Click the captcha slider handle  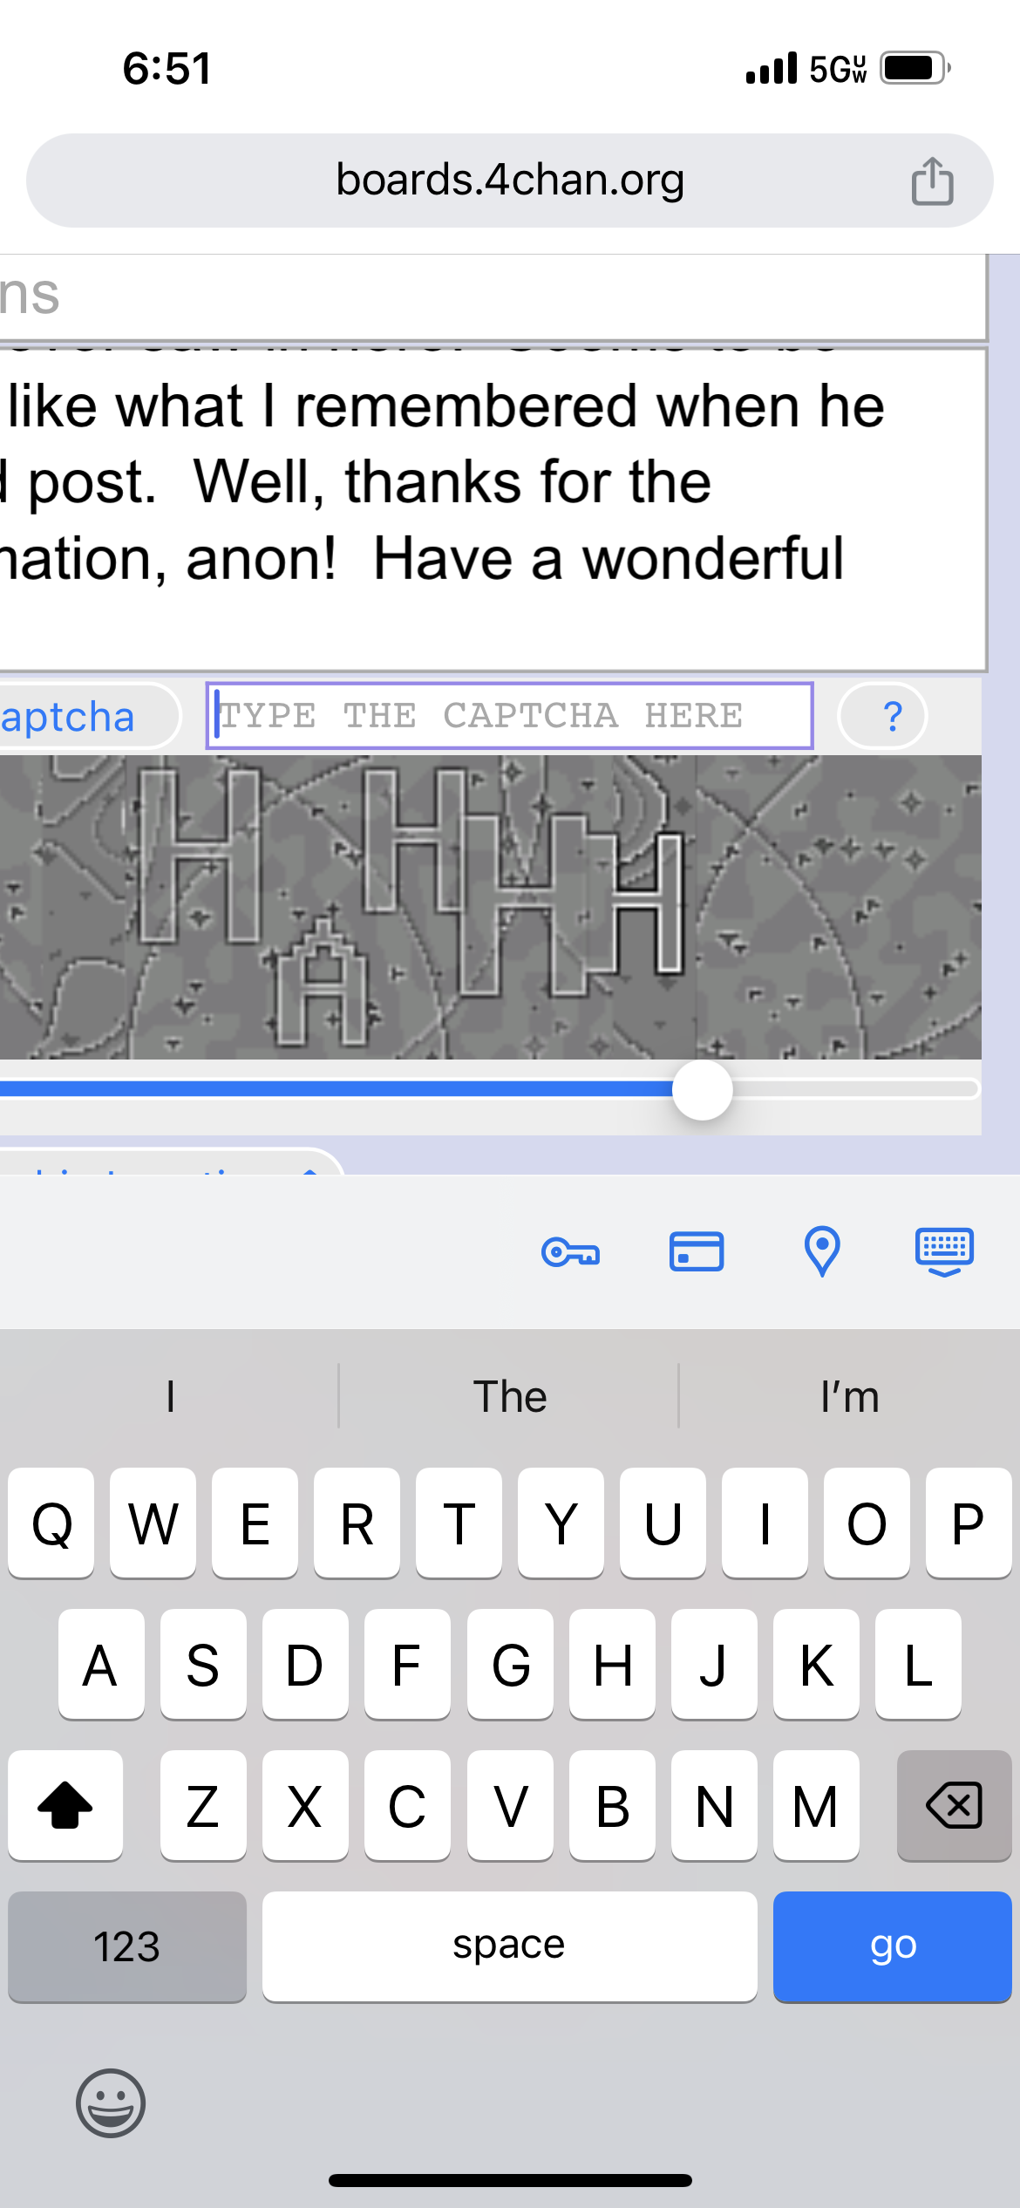pos(703,1090)
